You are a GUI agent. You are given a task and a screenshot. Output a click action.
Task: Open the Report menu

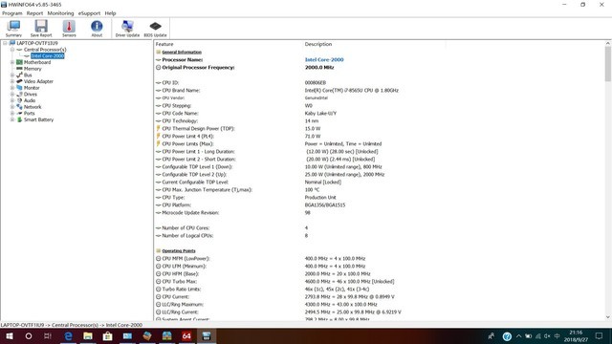click(34, 13)
